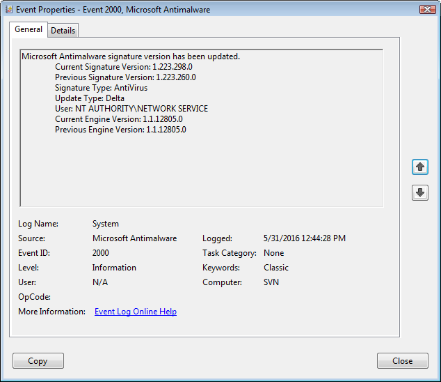Switch to the Details tab
This screenshot has width=441, height=382.
[63, 30]
